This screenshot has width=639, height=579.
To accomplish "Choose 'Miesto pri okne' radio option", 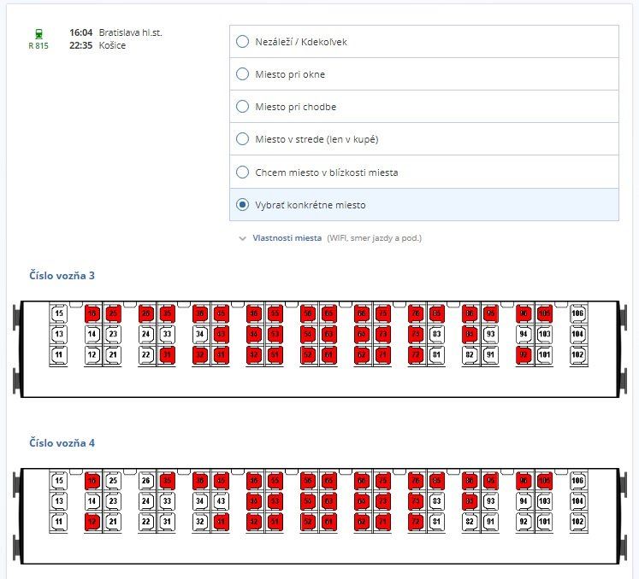I will (242, 74).
